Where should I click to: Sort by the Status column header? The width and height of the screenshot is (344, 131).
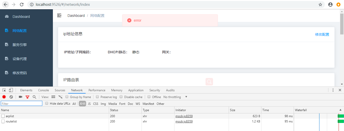click(x=125, y=110)
